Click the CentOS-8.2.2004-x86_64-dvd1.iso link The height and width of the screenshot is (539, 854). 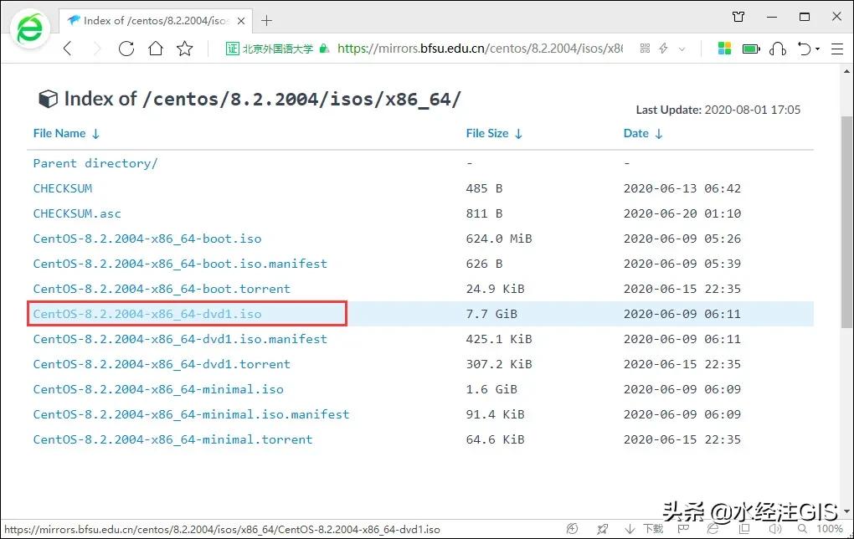pos(149,314)
